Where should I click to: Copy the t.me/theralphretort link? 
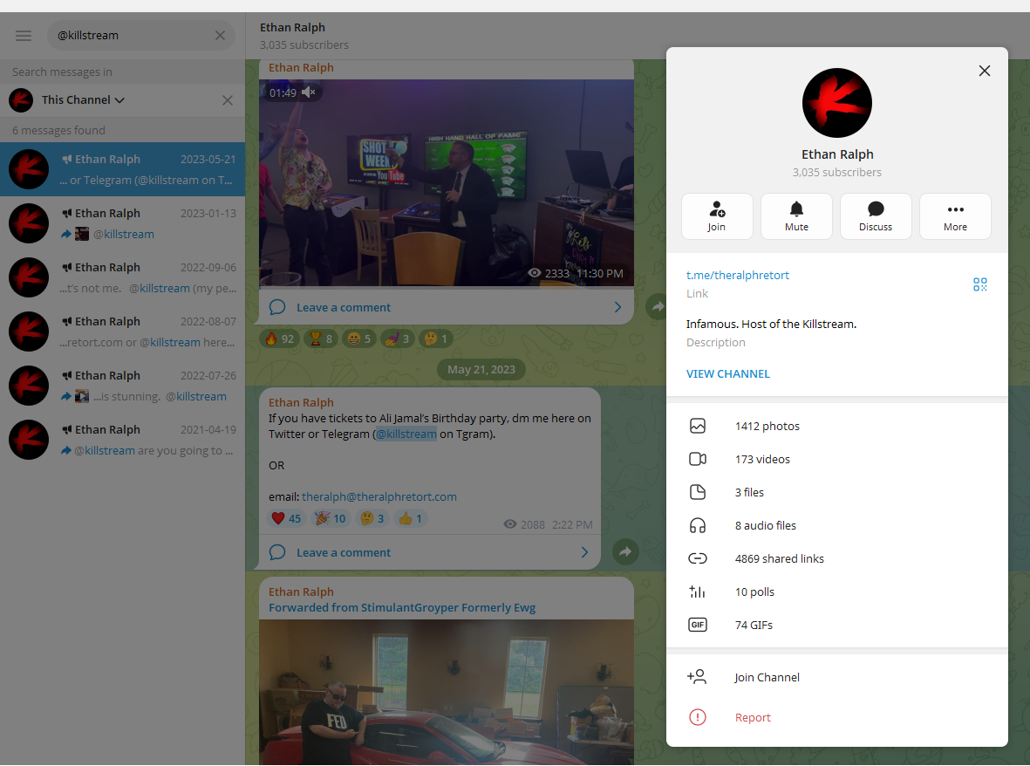click(x=738, y=276)
